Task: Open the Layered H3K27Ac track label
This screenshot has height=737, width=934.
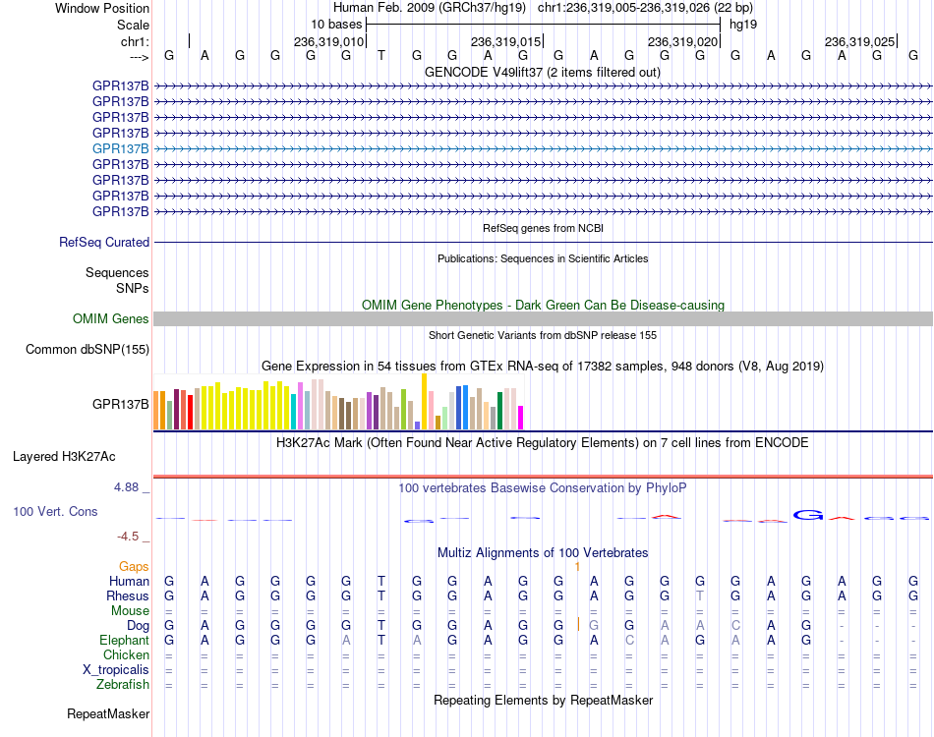Action: 64,457
